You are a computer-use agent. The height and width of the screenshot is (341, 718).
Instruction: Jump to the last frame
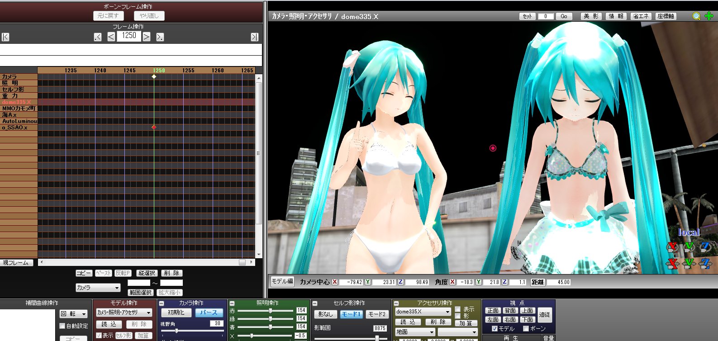(255, 37)
